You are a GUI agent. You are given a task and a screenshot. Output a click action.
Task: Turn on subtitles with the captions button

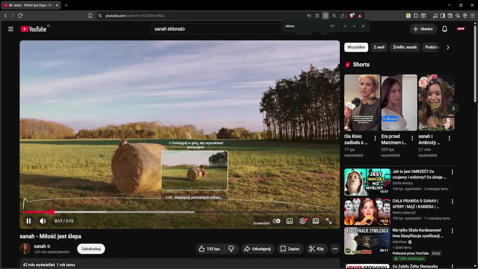click(289, 221)
